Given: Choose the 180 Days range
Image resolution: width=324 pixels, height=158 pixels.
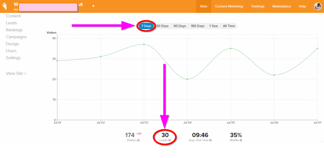Looking at the screenshot, I should [x=198, y=26].
